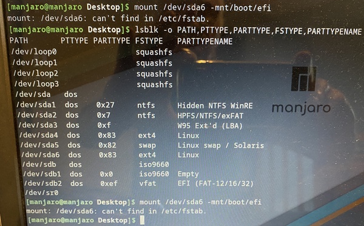Viewport: 364px width, 226px height.
Task: Click the Manjaro logo icon on desktop
Action: coord(304,79)
